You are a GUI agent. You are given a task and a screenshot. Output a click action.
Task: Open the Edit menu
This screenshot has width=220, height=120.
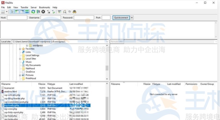pos(9,7)
